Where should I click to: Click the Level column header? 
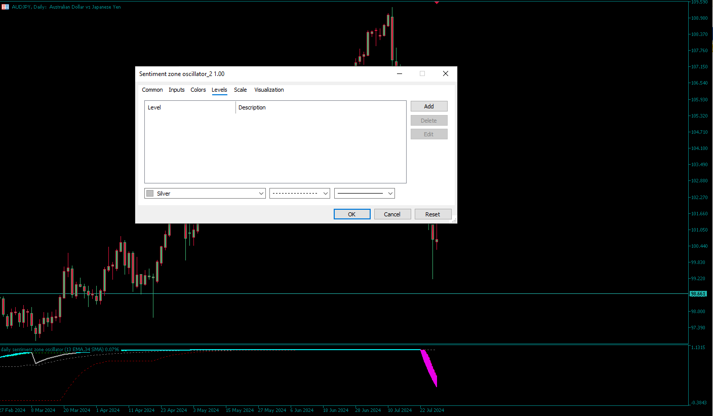[x=154, y=107]
